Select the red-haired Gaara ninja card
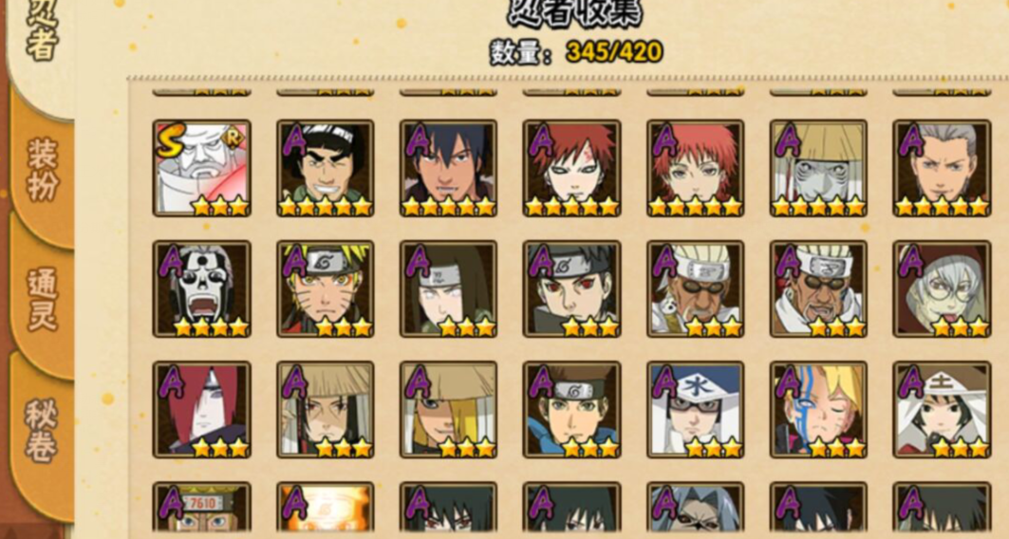The height and width of the screenshot is (539, 1009). [x=572, y=168]
